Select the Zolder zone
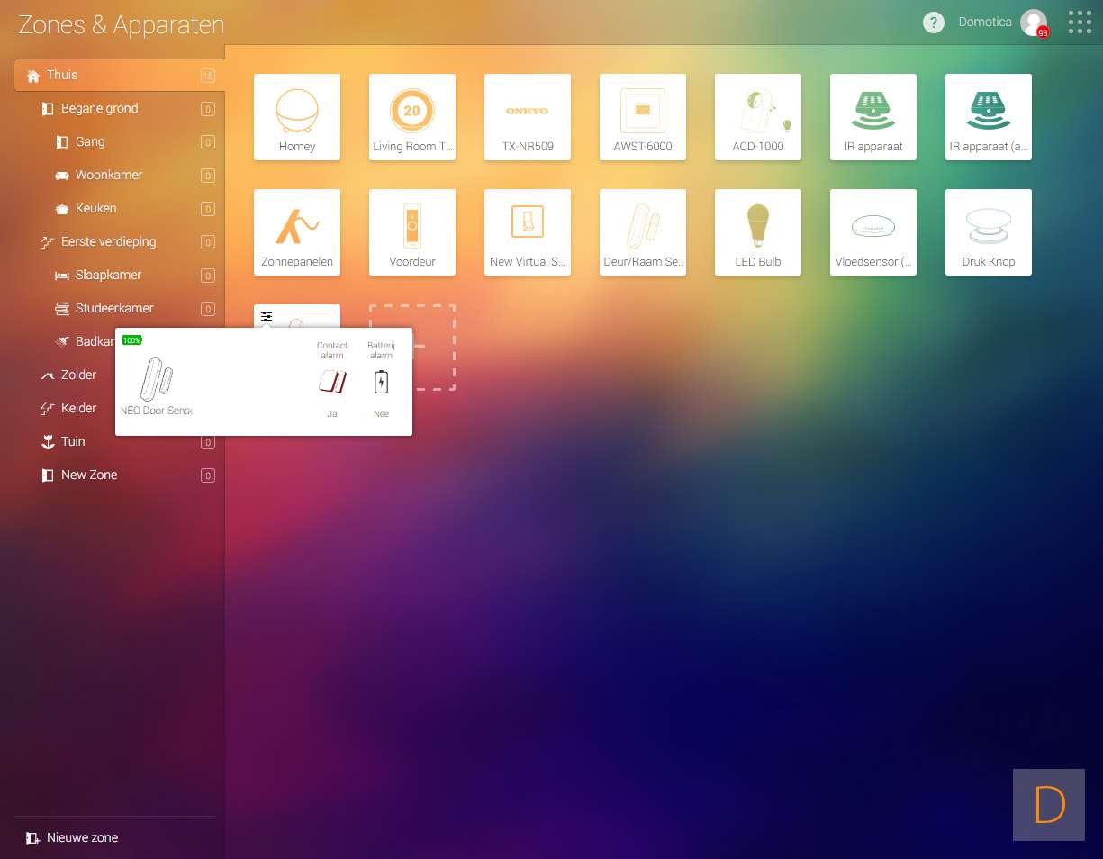 point(77,375)
